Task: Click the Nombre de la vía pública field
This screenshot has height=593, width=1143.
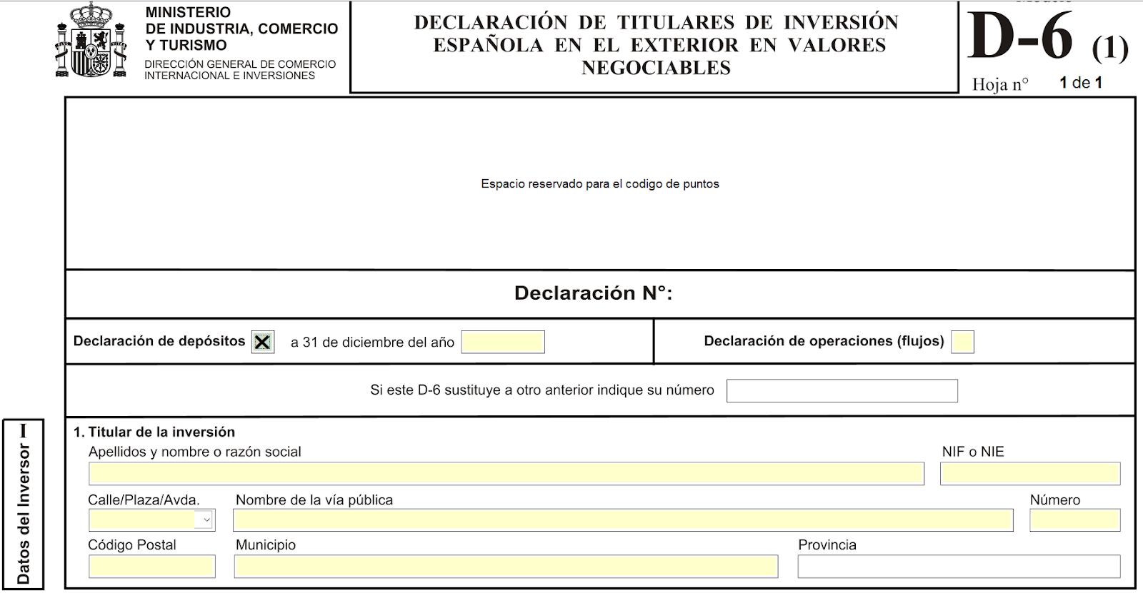Action: coord(623,519)
